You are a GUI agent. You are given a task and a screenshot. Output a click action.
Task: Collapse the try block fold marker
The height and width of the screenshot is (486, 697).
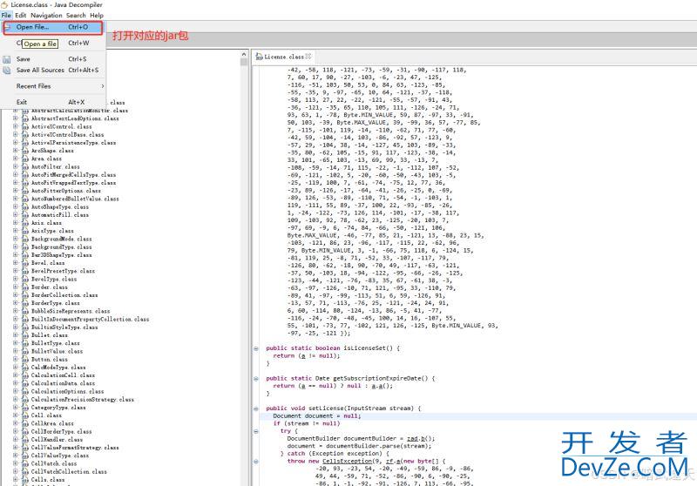256,431
